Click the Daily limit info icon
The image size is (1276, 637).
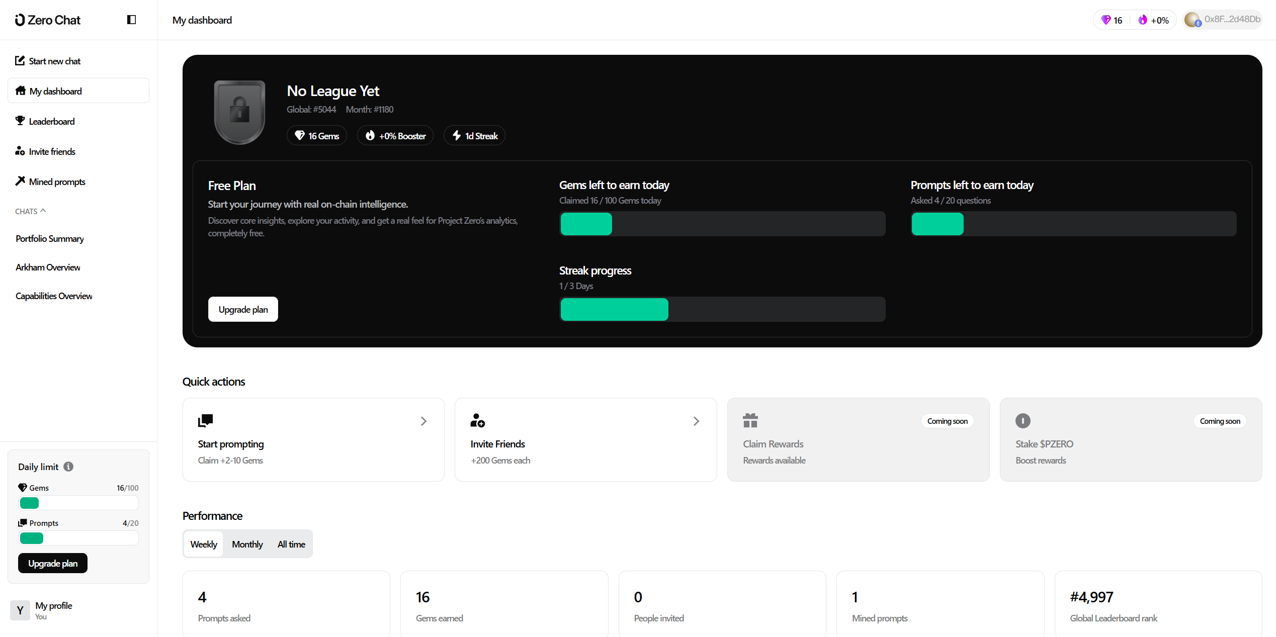69,467
